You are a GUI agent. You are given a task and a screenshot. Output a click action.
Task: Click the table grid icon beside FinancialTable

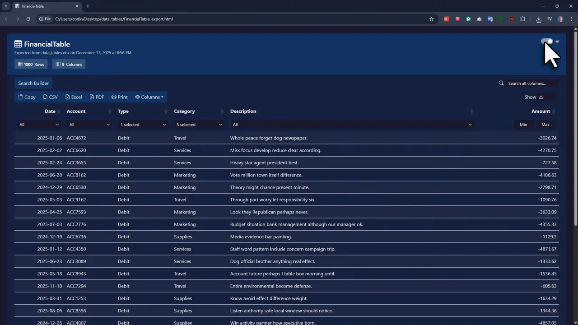pos(18,44)
